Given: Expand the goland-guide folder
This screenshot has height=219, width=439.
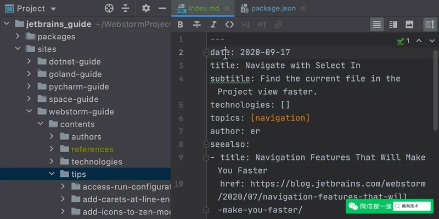Looking at the screenshot, I should click(x=29, y=74).
